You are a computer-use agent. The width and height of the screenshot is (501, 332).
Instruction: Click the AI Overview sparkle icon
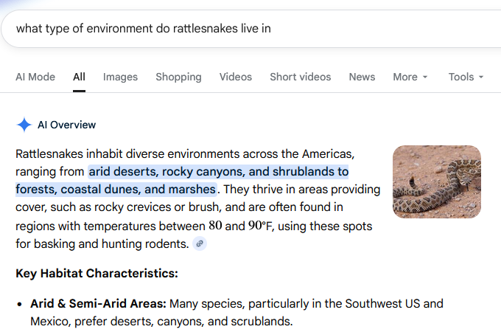point(24,125)
